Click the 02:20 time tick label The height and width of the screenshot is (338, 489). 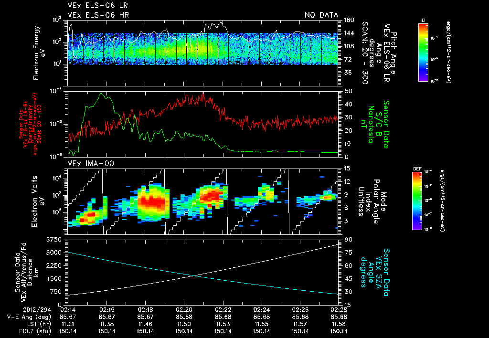click(184, 310)
